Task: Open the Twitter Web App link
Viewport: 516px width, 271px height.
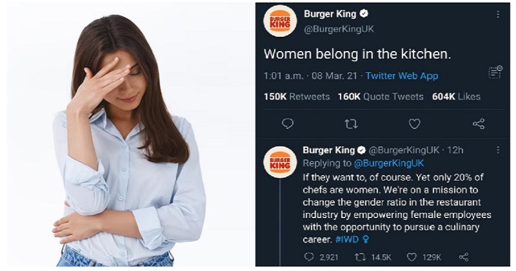Action: (x=402, y=76)
